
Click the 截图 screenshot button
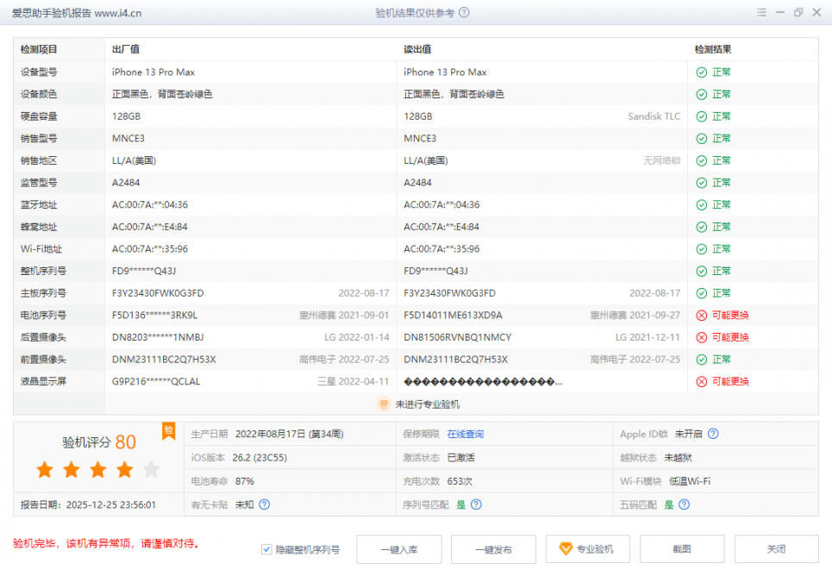[681, 549]
